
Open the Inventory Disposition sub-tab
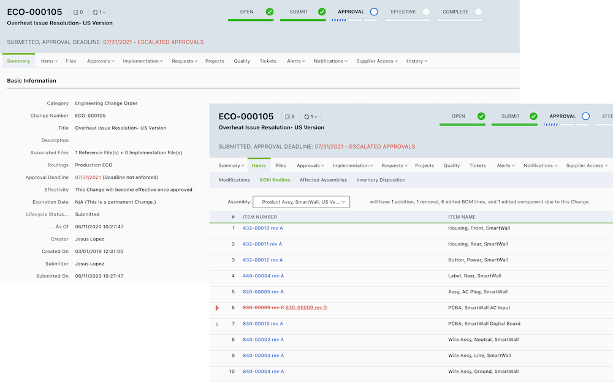[381, 180]
